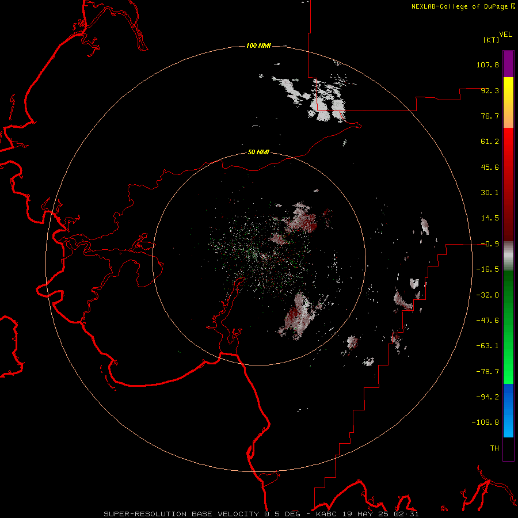Click the -47.6 value on velocity scale
The height and width of the screenshot is (518, 518).
click(x=487, y=321)
